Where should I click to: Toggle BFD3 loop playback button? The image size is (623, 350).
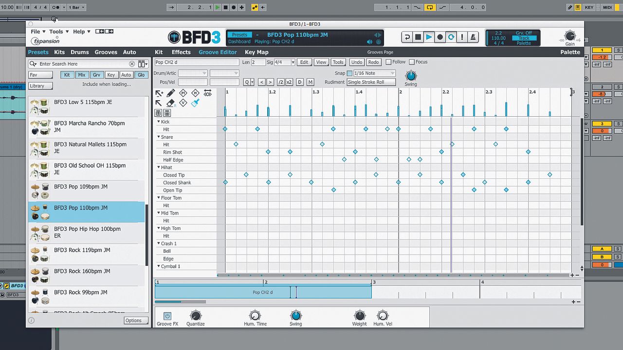click(x=451, y=37)
